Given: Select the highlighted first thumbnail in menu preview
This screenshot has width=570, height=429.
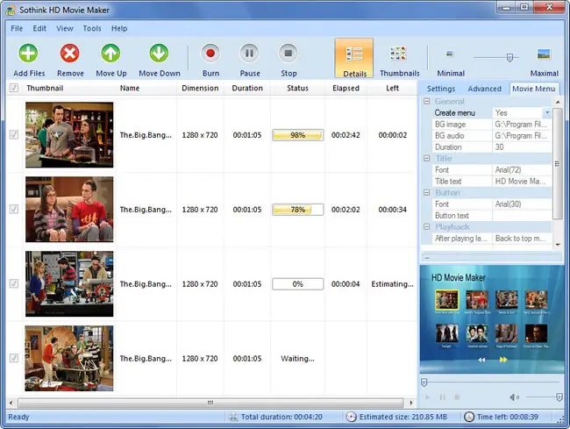Looking at the screenshot, I should click(x=446, y=299).
